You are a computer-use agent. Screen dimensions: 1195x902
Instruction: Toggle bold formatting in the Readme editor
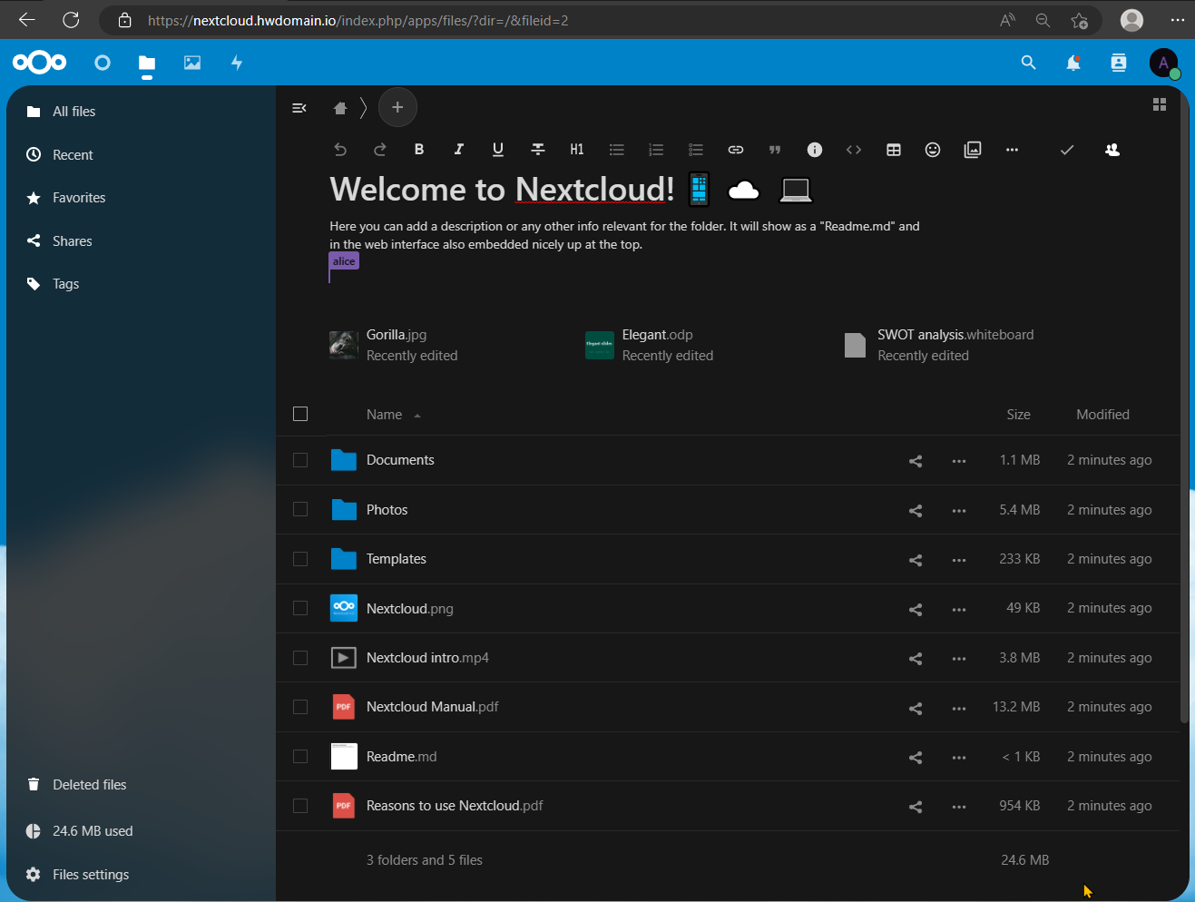tap(419, 150)
